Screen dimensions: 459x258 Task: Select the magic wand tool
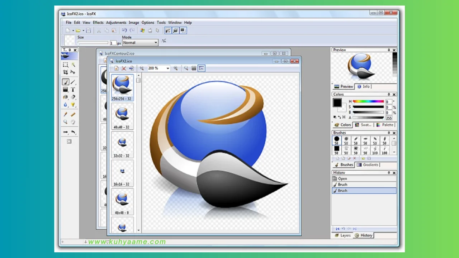tap(73, 65)
